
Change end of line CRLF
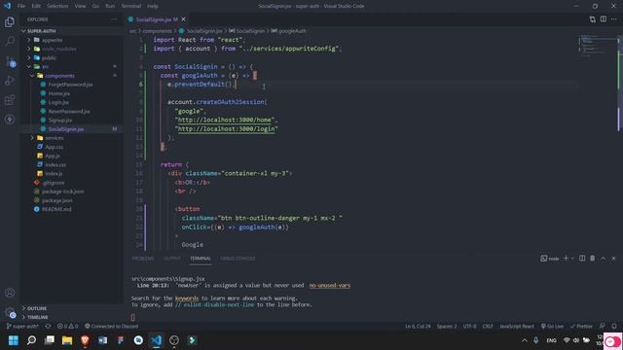[x=488, y=327]
